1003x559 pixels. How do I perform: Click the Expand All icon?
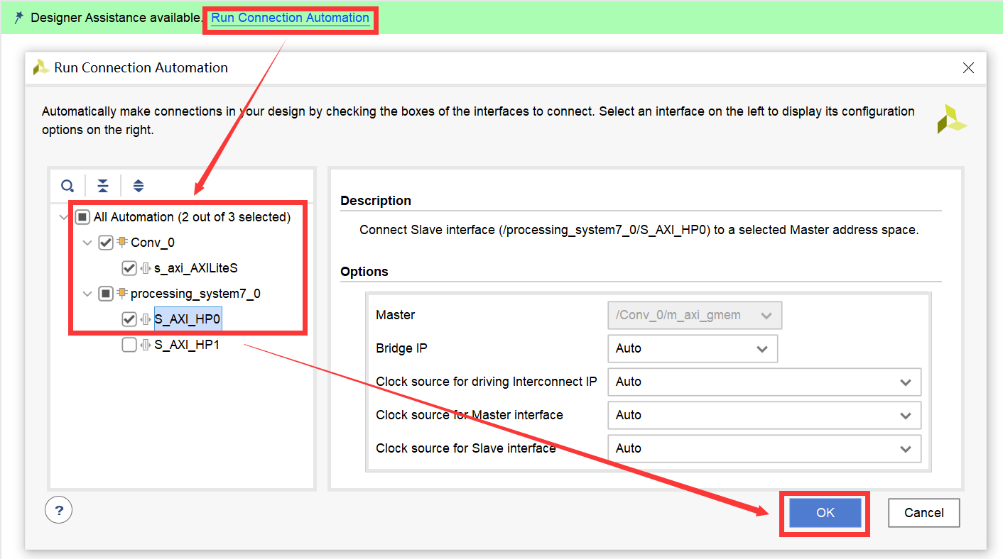tap(139, 187)
